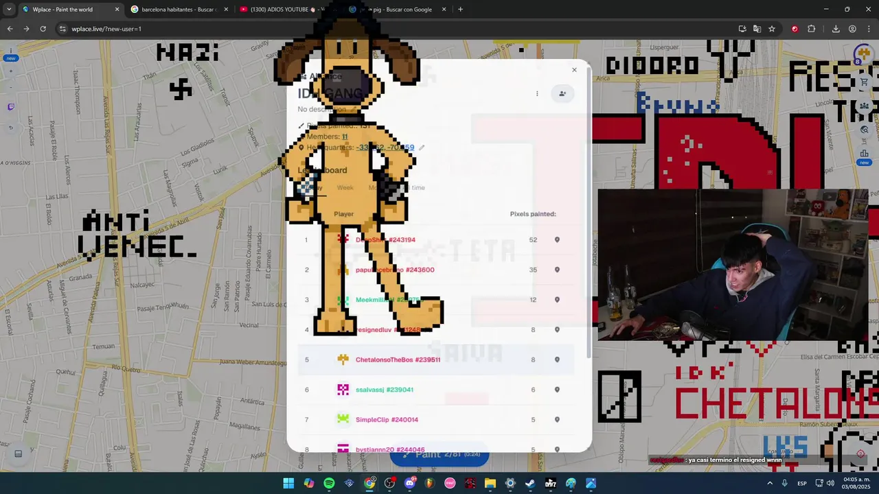Open Spotify from the taskbar
Screen dimensions: 879x494
point(329,483)
